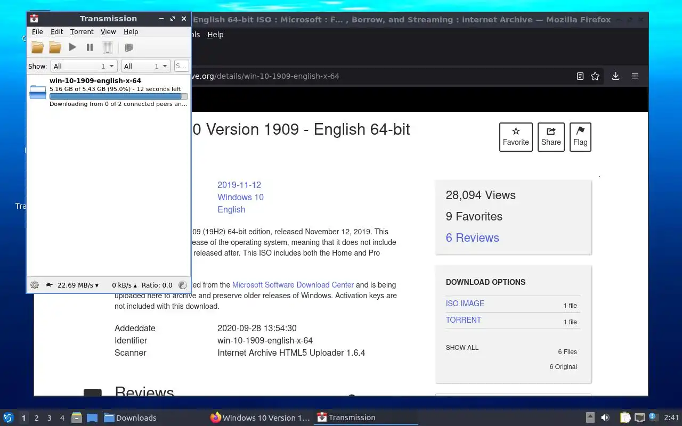Remove torrent using the trash icon
The image size is (682, 426).
(108, 47)
